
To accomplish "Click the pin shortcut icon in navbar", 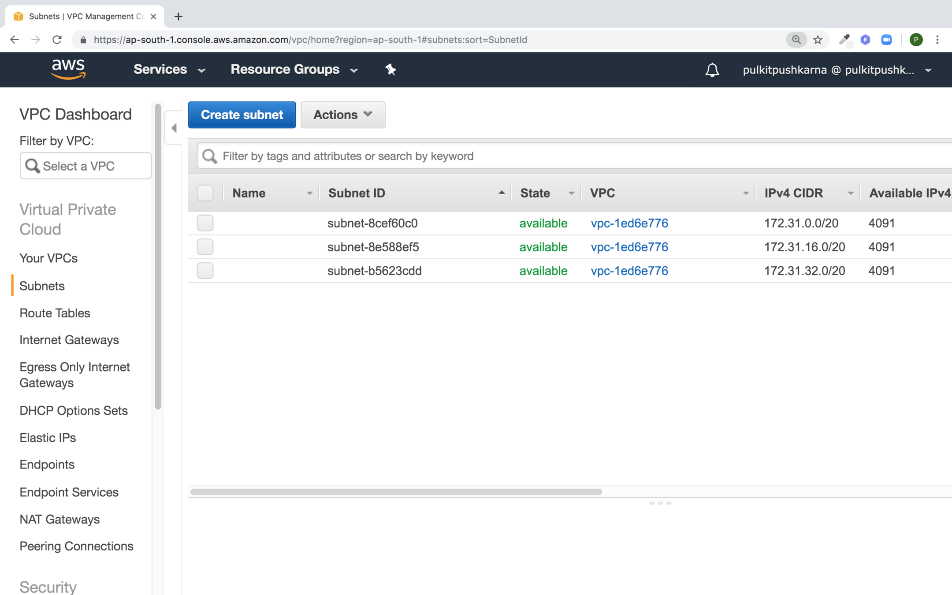I will click(x=390, y=69).
